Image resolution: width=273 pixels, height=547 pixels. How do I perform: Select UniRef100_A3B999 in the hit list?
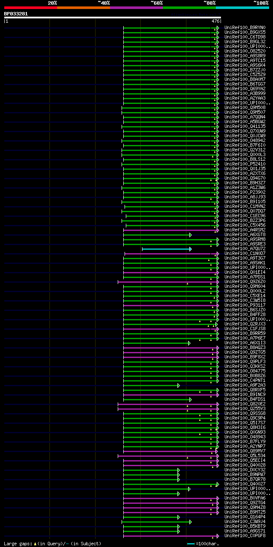click(x=245, y=94)
